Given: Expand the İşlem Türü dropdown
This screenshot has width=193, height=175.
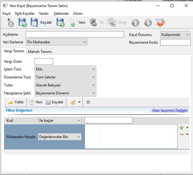Looking at the screenshot, I should (65, 69).
